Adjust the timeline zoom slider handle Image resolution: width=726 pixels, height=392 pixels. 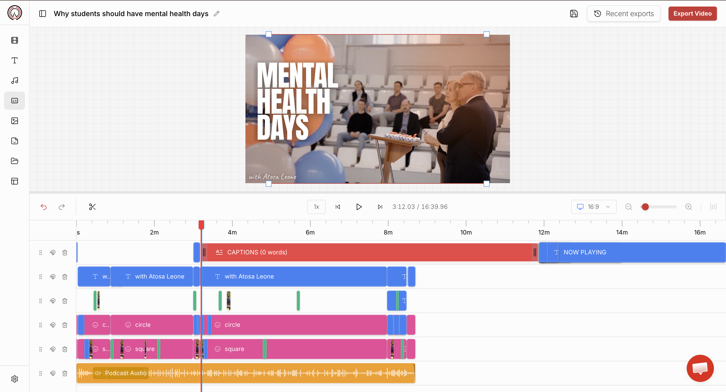click(645, 207)
